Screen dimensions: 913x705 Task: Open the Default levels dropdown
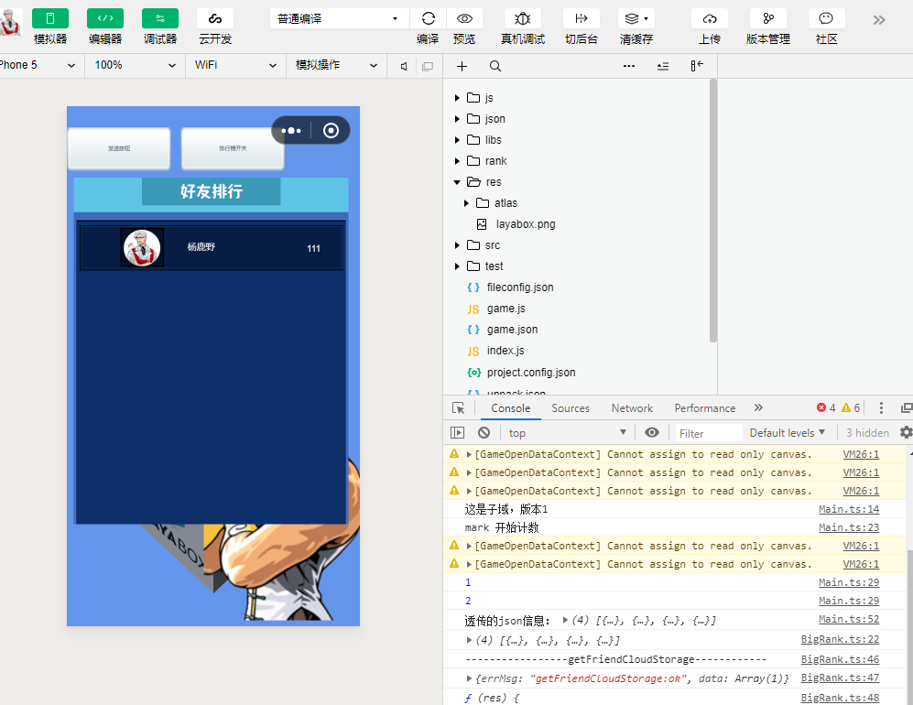(788, 432)
